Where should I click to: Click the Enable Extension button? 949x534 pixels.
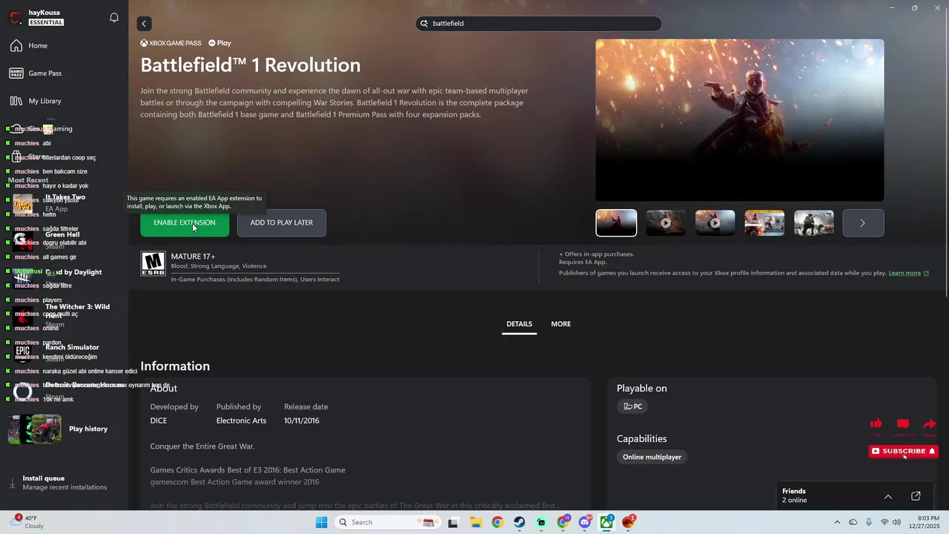(x=185, y=222)
